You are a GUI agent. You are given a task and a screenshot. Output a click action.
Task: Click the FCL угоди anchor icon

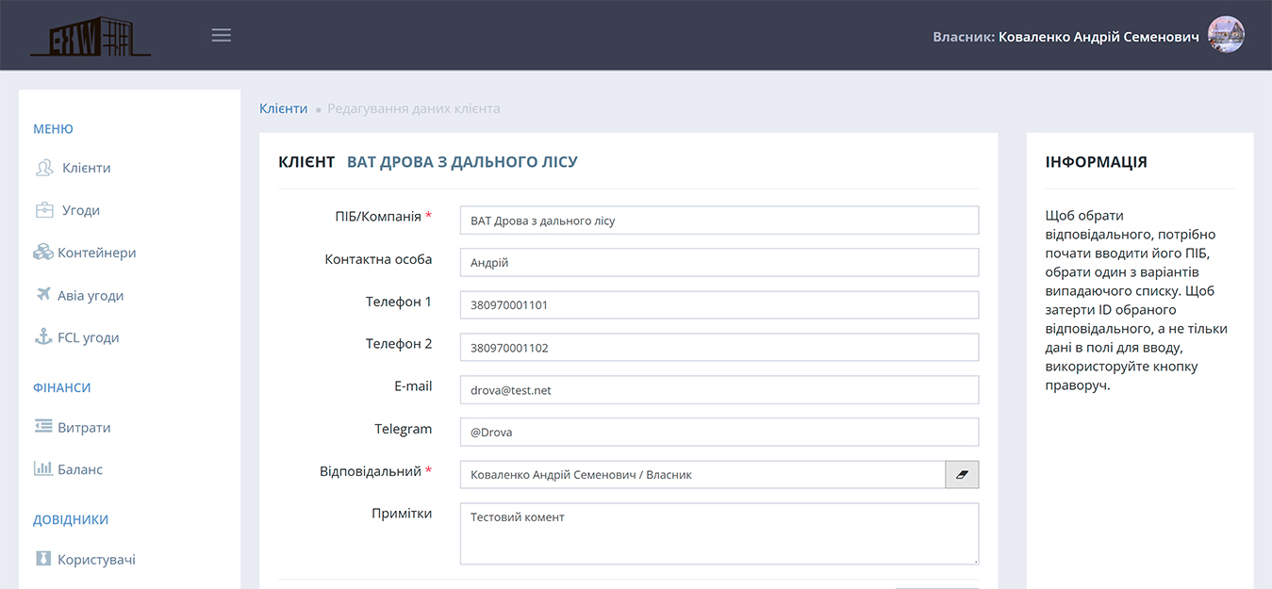click(x=43, y=337)
